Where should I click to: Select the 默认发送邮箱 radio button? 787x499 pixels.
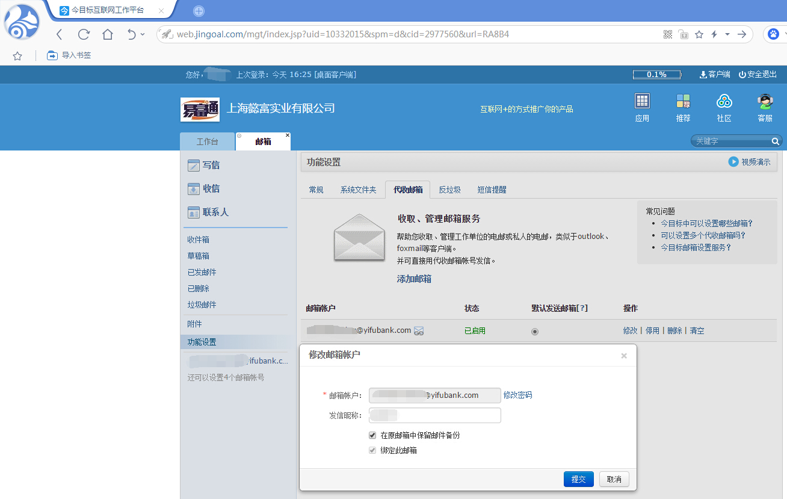click(534, 330)
